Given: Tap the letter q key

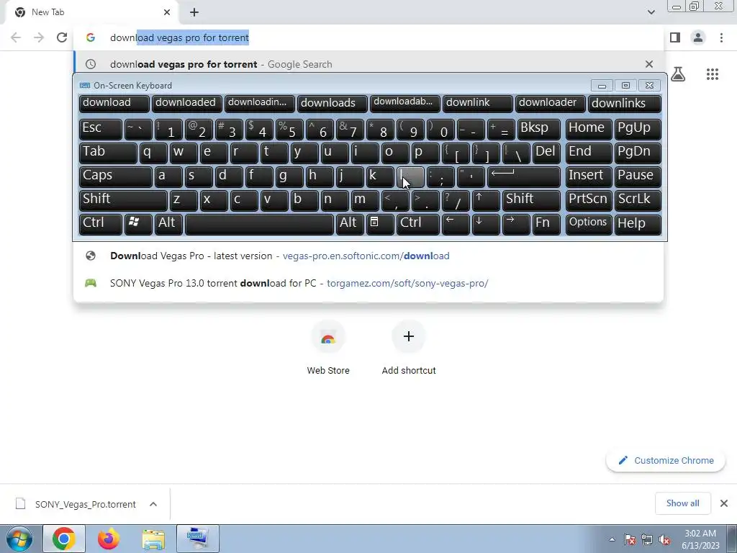Looking at the screenshot, I should [153, 153].
